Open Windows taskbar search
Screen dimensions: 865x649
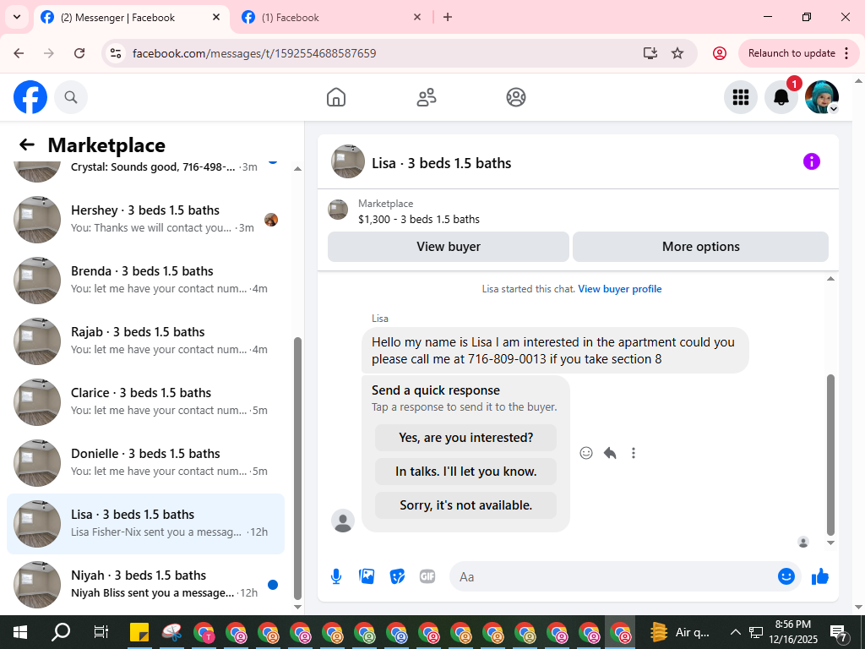pyautogui.click(x=61, y=632)
